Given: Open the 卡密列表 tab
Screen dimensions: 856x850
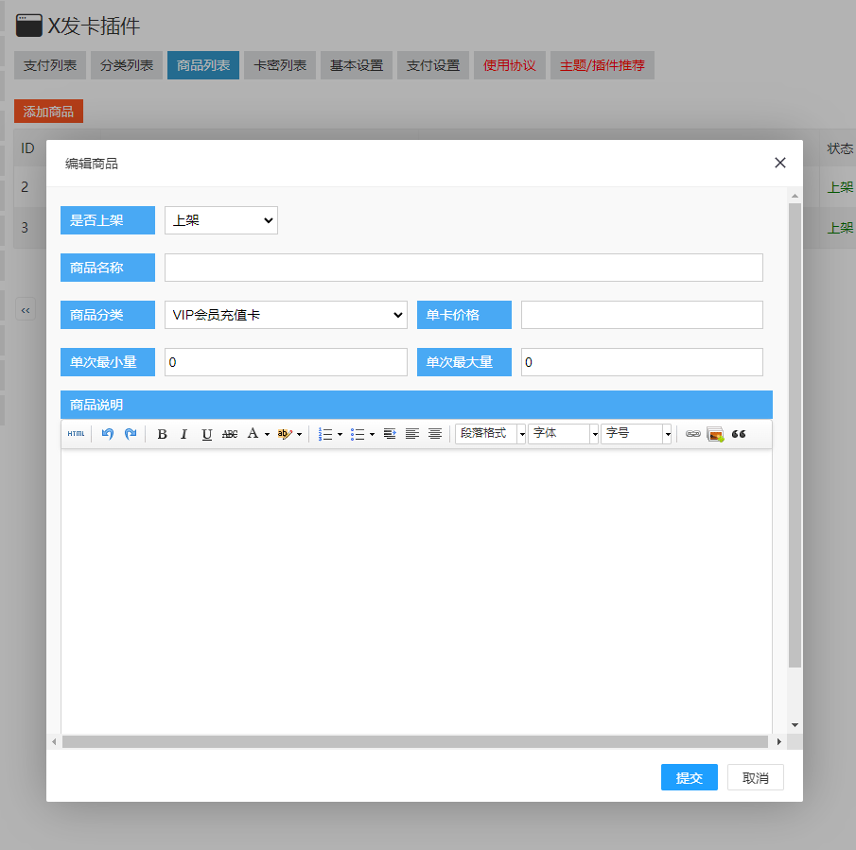Looking at the screenshot, I should click(x=280, y=65).
